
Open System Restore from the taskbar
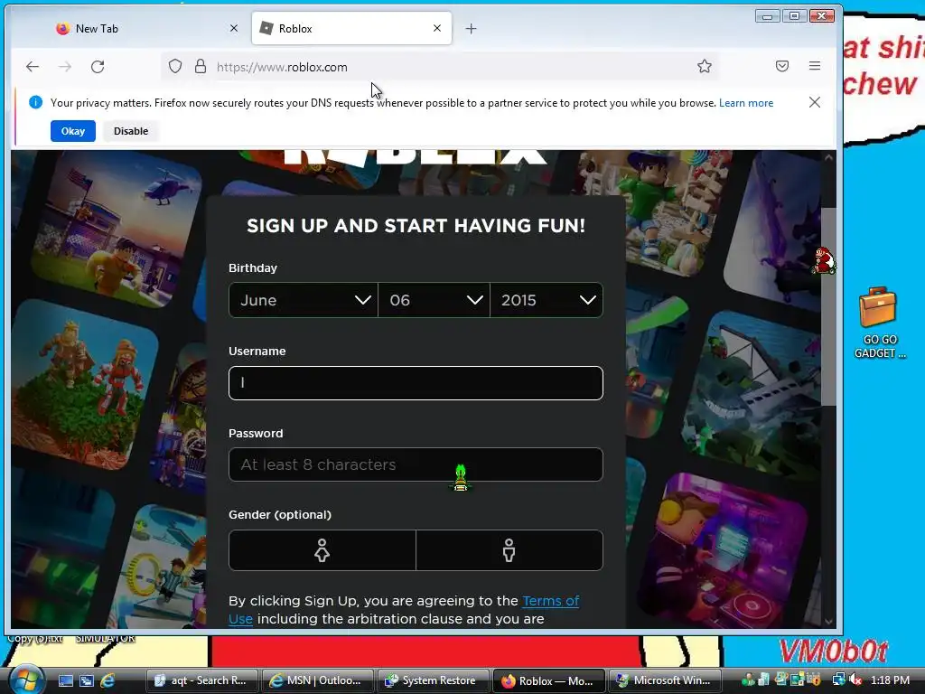point(434,680)
